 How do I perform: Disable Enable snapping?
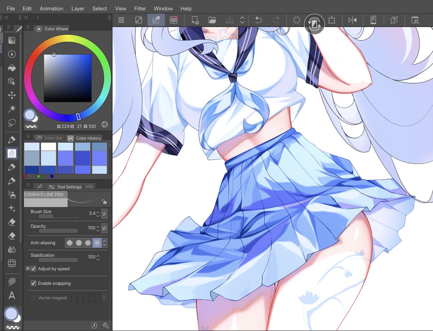pyautogui.click(x=34, y=283)
